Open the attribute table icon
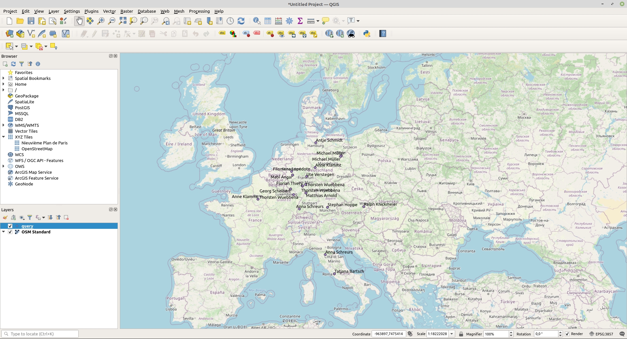 pyautogui.click(x=268, y=21)
